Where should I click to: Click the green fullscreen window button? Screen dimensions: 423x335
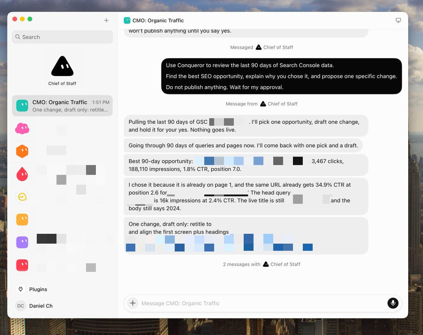tap(30, 19)
